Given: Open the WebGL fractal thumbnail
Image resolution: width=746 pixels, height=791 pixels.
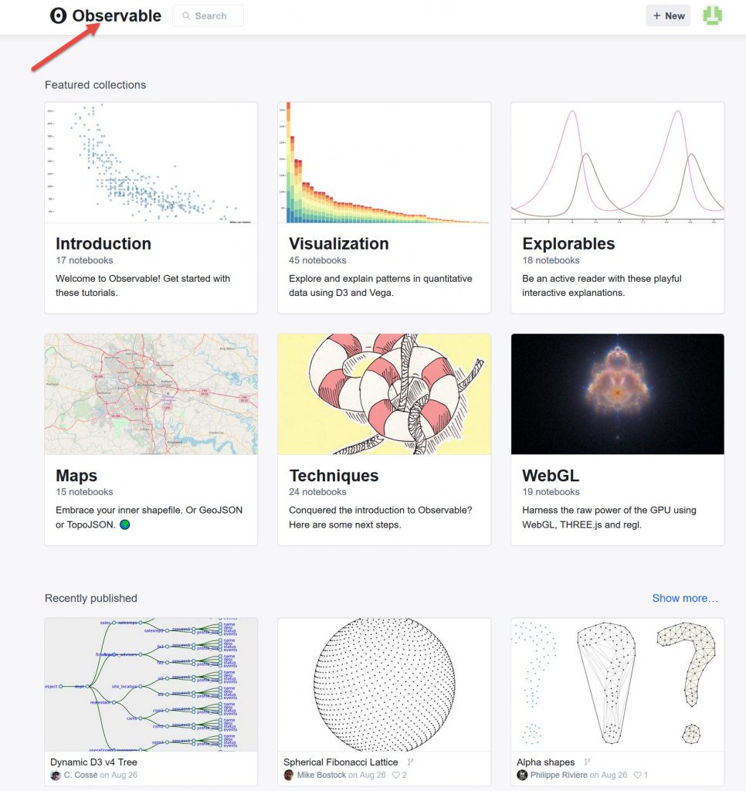Looking at the screenshot, I should click(x=617, y=394).
